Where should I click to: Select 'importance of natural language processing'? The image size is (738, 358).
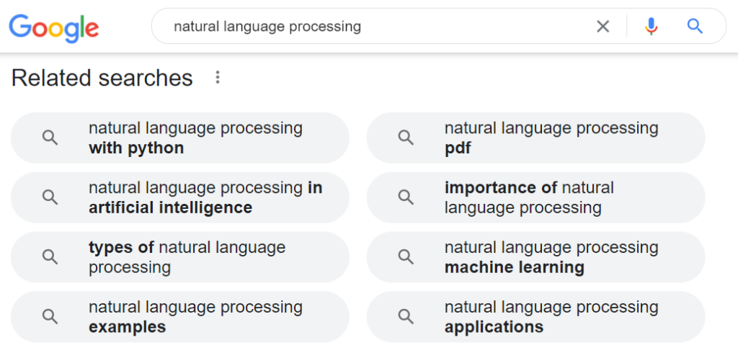point(529,197)
